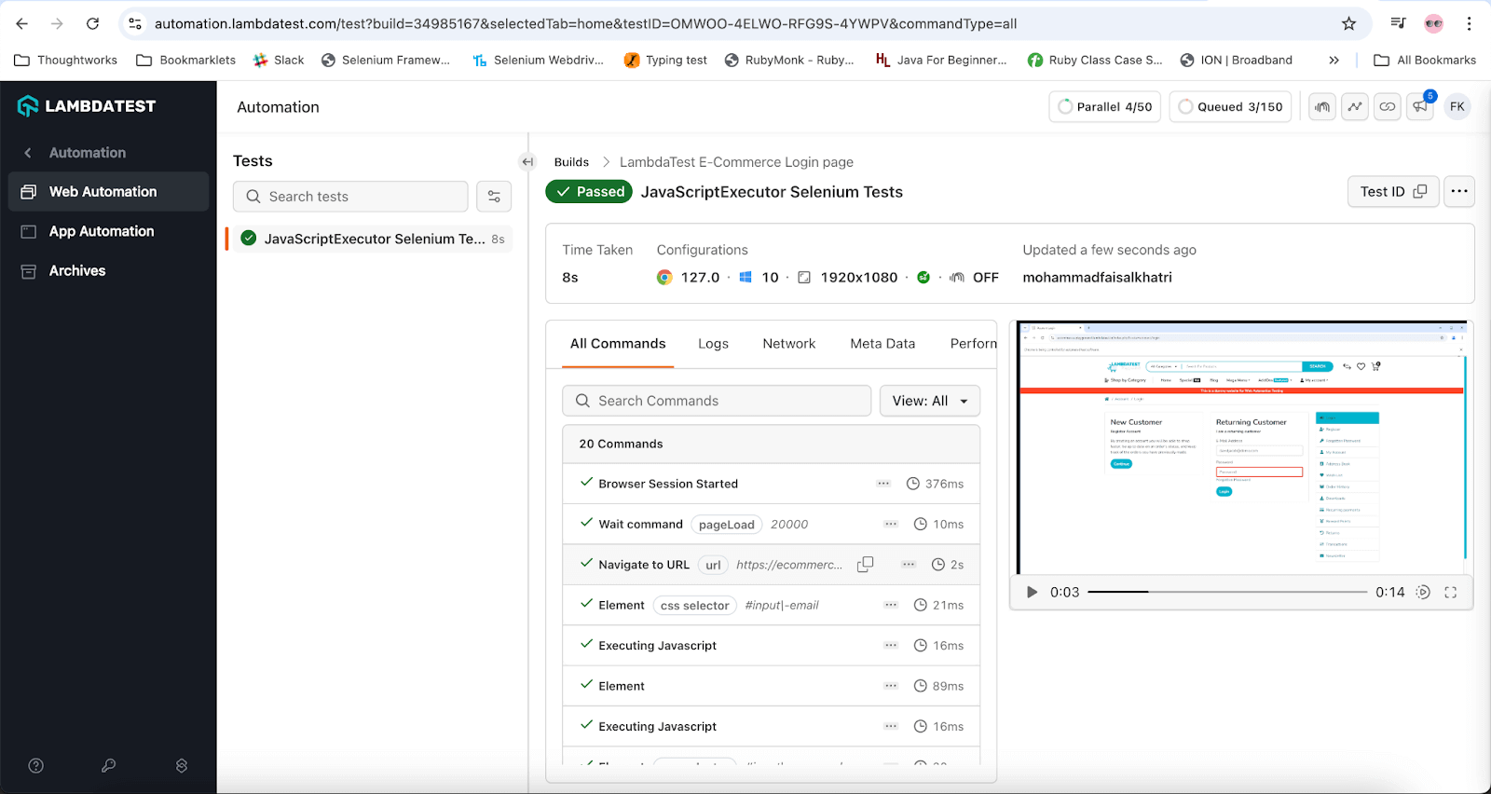The width and height of the screenshot is (1491, 794).
Task: Click css selector tag in Element row
Action: [x=695, y=606]
